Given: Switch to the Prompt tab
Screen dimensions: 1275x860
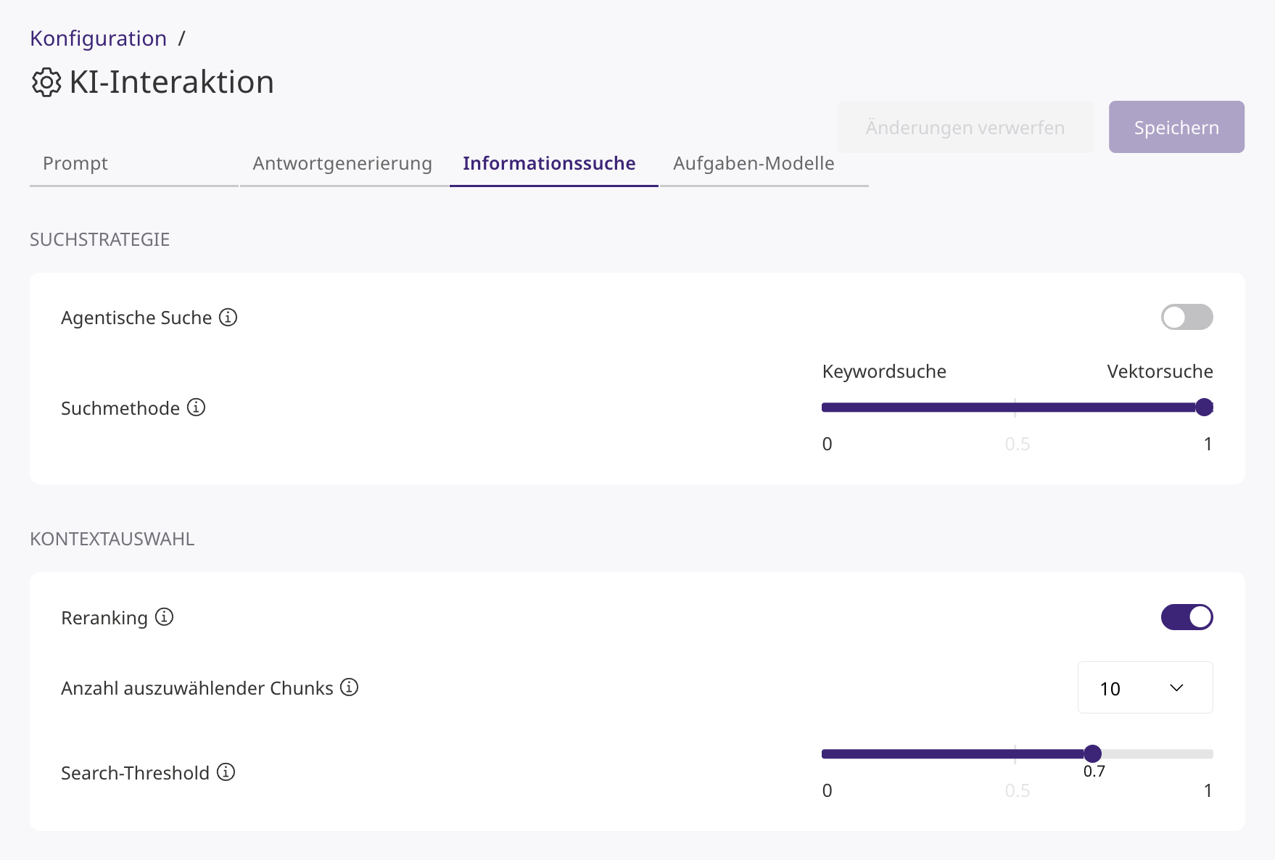Looking at the screenshot, I should coord(134,164).
